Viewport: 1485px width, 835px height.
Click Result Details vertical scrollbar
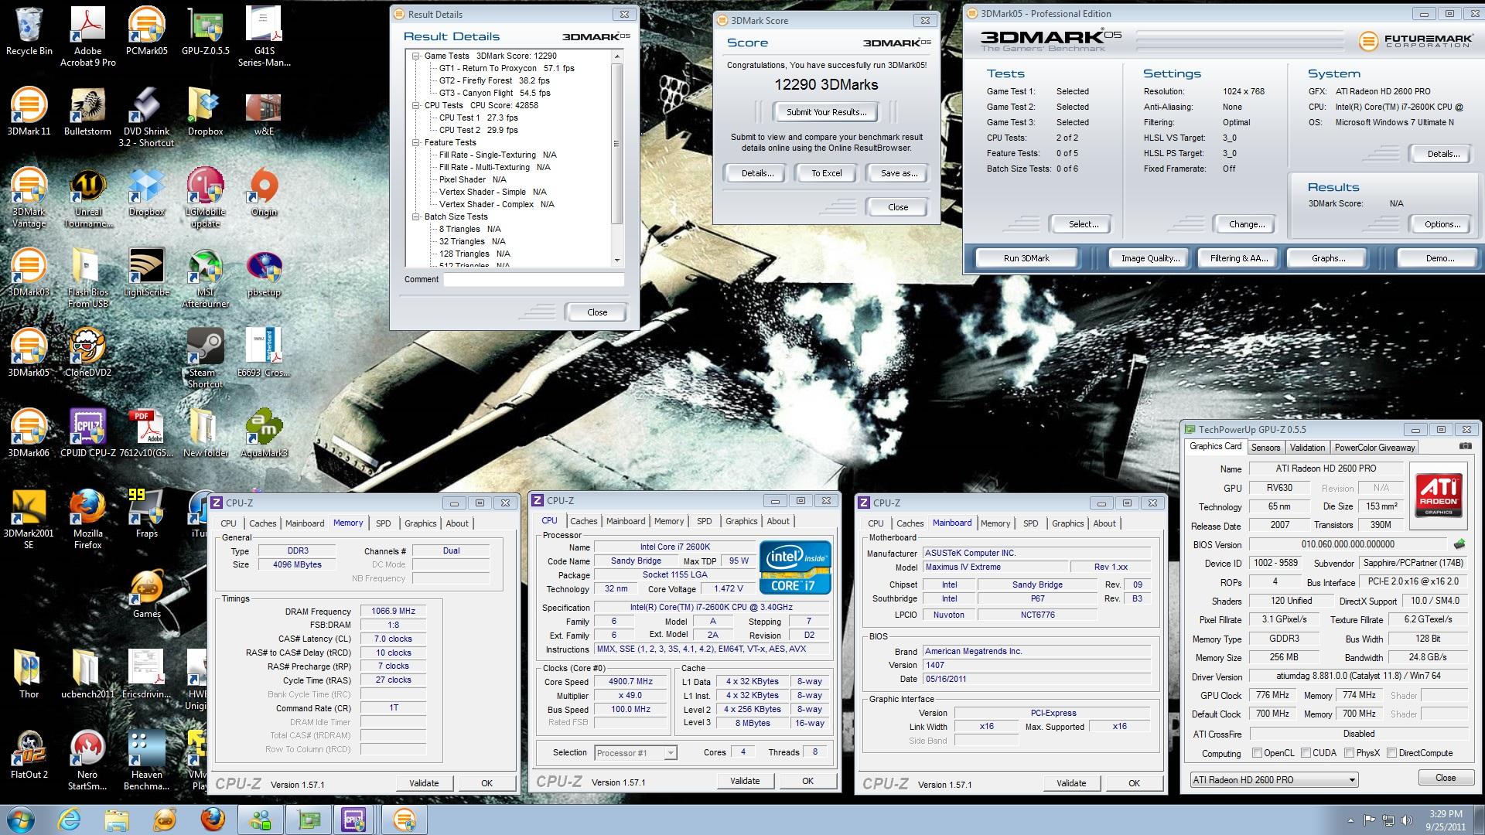click(616, 144)
